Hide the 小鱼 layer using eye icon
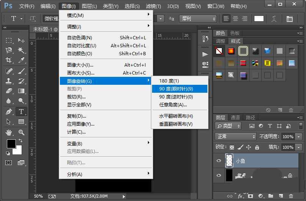The width and height of the screenshot is (306, 201). (218, 161)
